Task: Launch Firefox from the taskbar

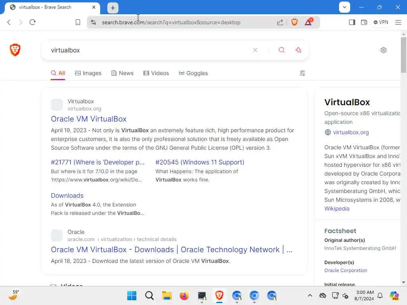Action: 184,295
